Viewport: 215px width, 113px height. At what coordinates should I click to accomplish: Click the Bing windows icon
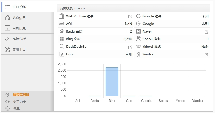coord(62,39)
